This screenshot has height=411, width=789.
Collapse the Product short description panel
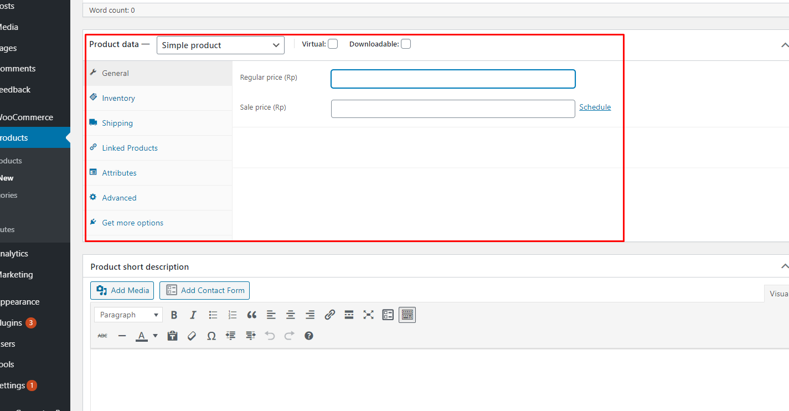784,267
